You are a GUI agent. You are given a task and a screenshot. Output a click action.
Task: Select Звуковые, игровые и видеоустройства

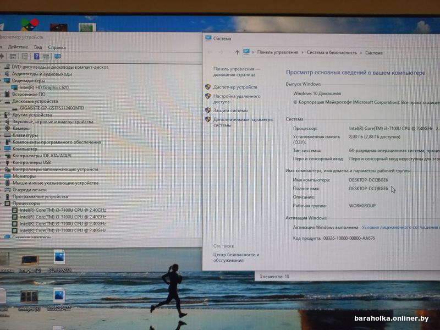pos(53,122)
